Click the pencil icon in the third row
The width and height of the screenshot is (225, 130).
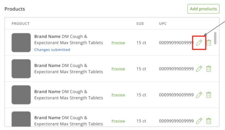tap(199, 95)
